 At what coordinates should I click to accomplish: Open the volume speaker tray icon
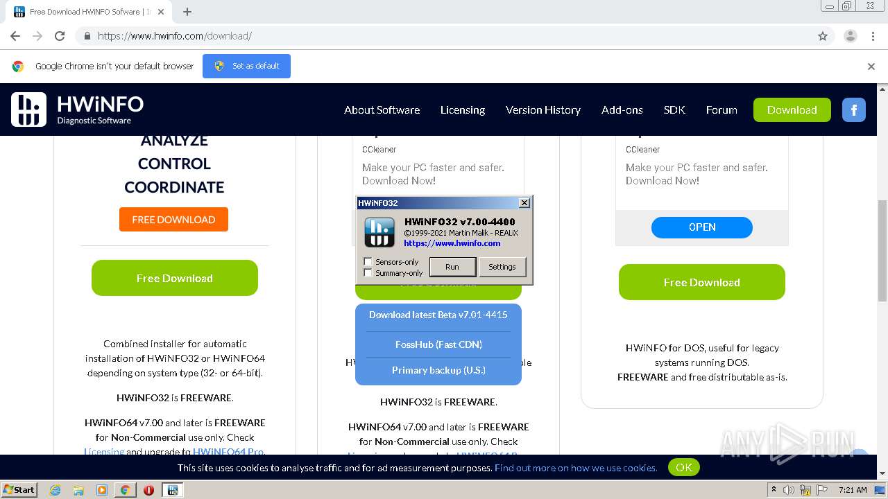click(789, 490)
